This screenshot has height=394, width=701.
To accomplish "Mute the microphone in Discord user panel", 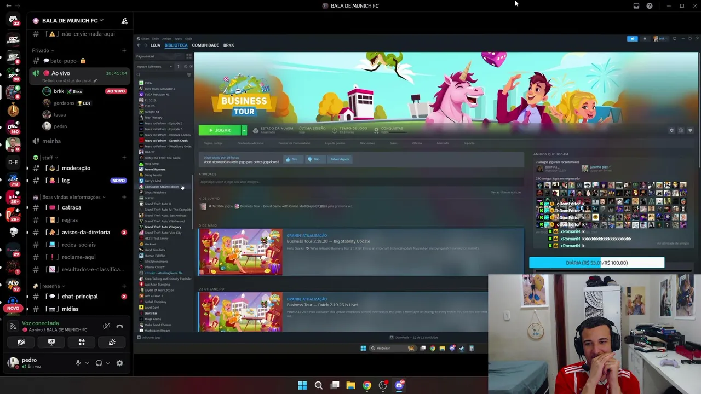I will point(78,363).
